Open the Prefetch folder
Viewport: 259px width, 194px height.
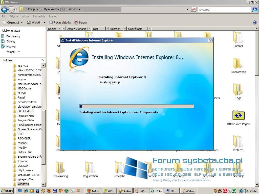238,143
